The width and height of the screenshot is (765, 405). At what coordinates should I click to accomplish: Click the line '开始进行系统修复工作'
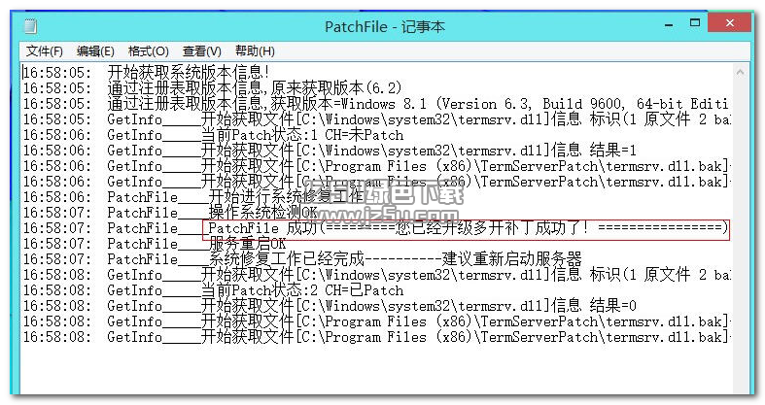click(193, 197)
